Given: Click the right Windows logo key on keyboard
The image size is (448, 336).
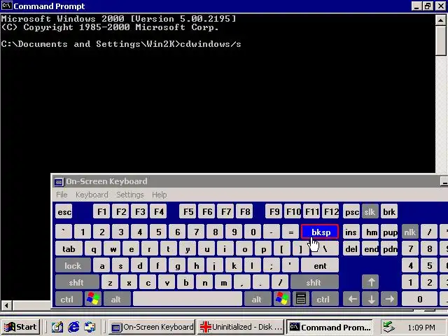Looking at the screenshot, I should coord(281,299).
